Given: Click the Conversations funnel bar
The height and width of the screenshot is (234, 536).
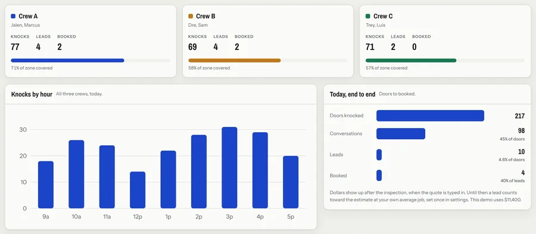Looking at the screenshot, I should 401,133.
